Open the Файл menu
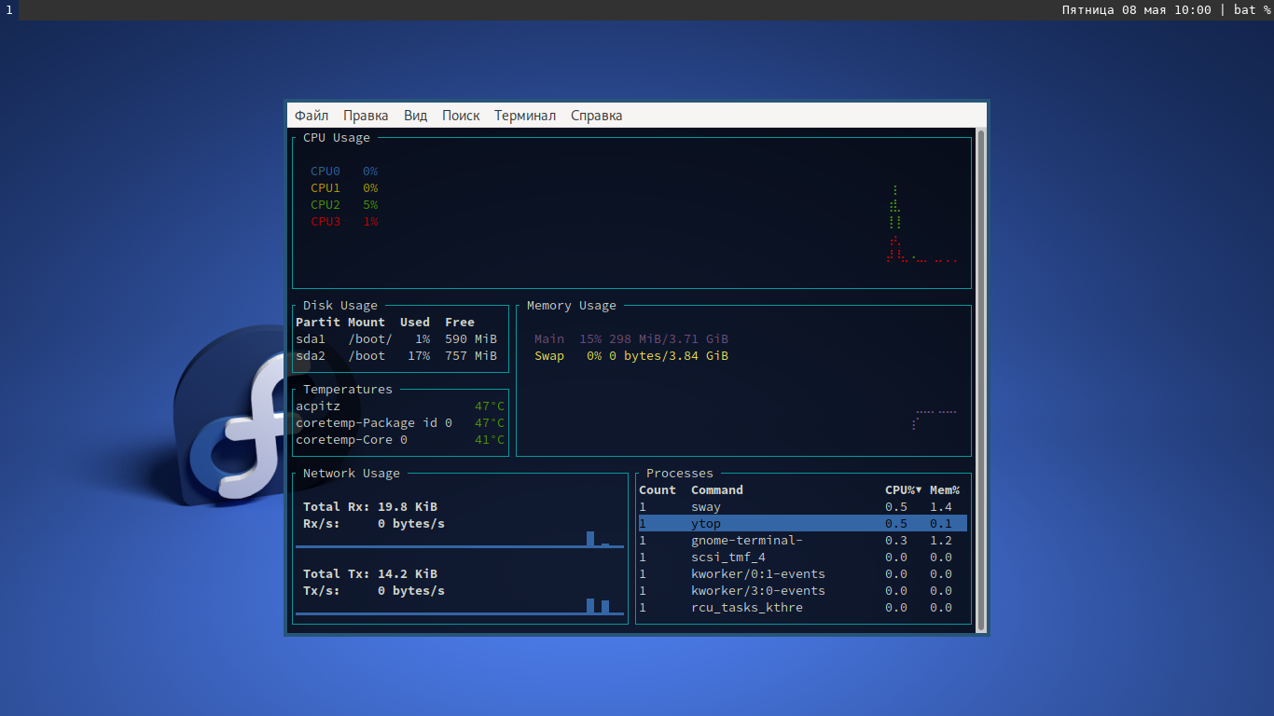 pos(312,116)
